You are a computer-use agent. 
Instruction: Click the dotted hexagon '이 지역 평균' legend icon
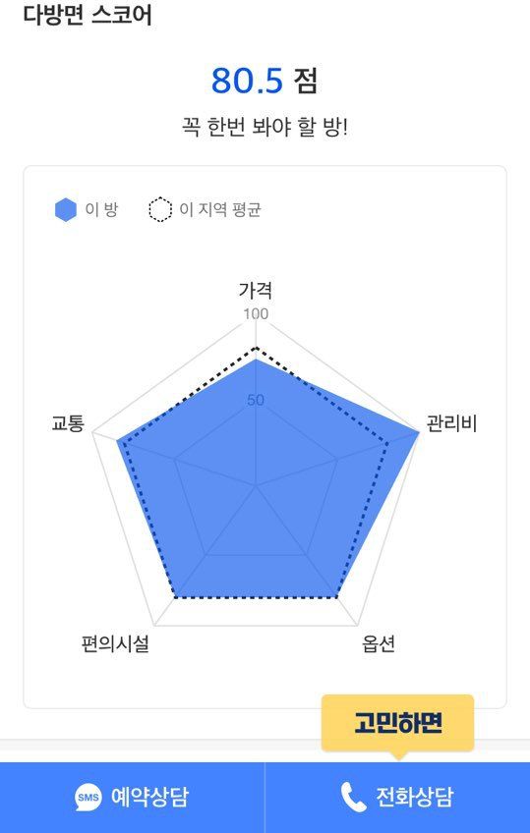[x=160, y=210]
